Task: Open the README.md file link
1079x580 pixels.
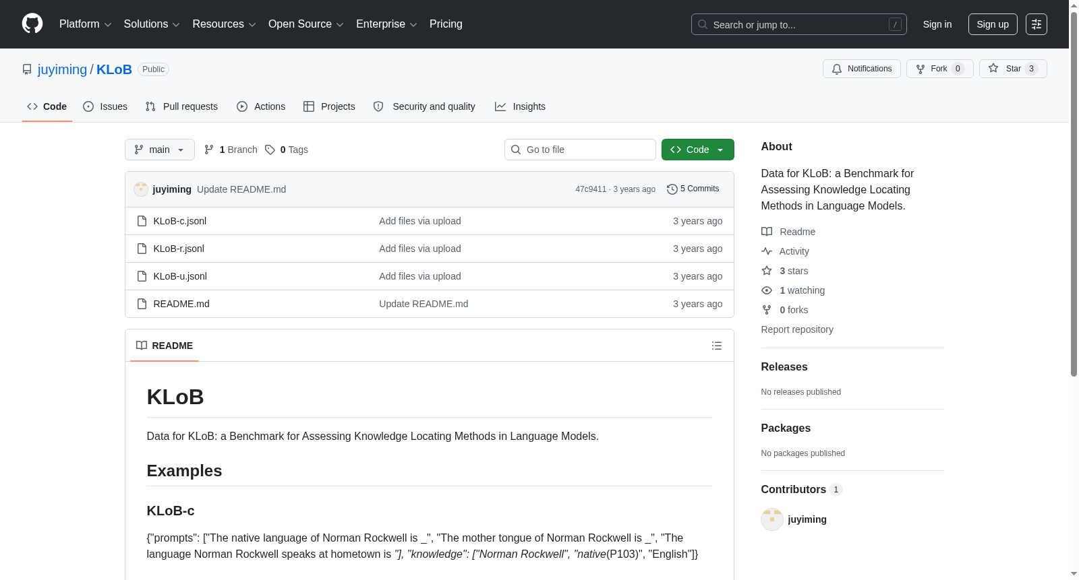Action: pyautogui.click(x=181, y=304)
